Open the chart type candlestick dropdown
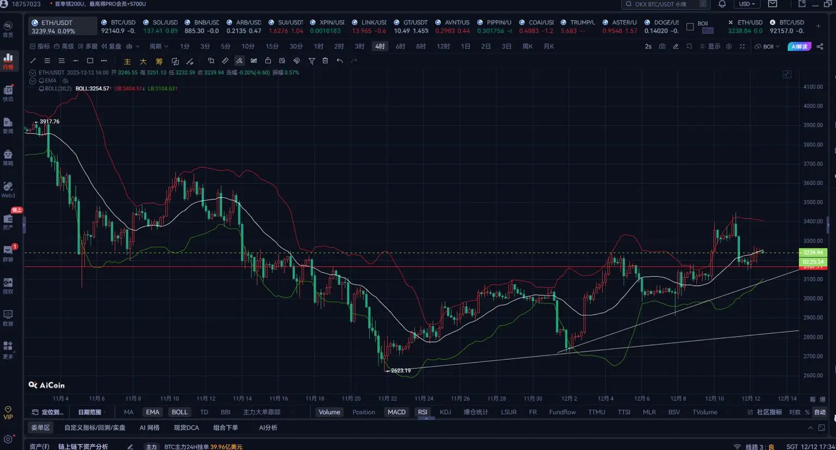The width and height of the screenshot is (836, 450). point(133,47)
